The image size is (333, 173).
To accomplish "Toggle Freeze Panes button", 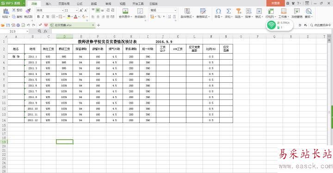I will [x=297, y=13].
